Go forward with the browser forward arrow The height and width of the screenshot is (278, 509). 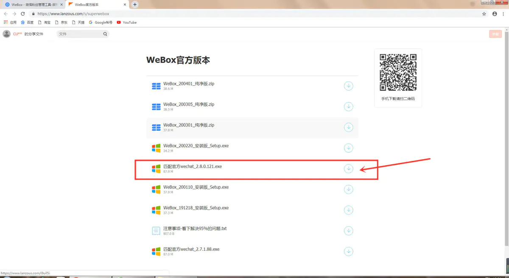[x=14, y=14]
